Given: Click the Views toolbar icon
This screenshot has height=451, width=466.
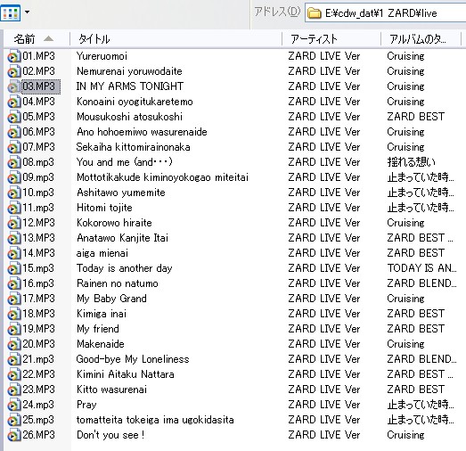Looking at the screenshot, I should (x=11, y=12).
